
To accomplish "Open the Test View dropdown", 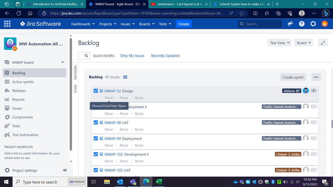I will [279, 43].
